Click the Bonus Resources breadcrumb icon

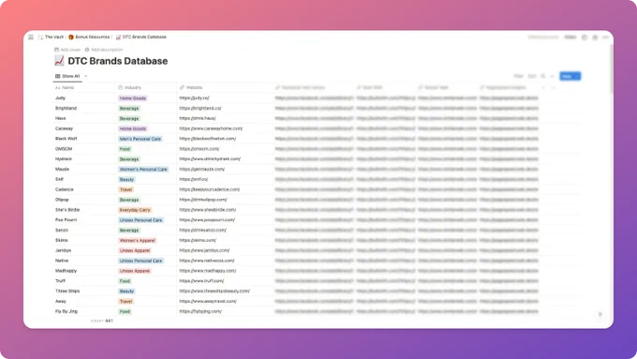(71, 37)
